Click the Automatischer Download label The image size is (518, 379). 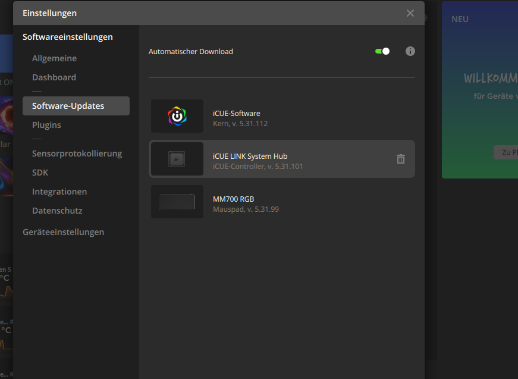[x=191, y=52]
